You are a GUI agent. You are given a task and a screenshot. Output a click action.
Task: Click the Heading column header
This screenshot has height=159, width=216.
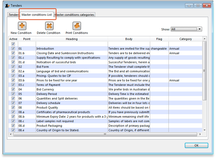point(72,39)
